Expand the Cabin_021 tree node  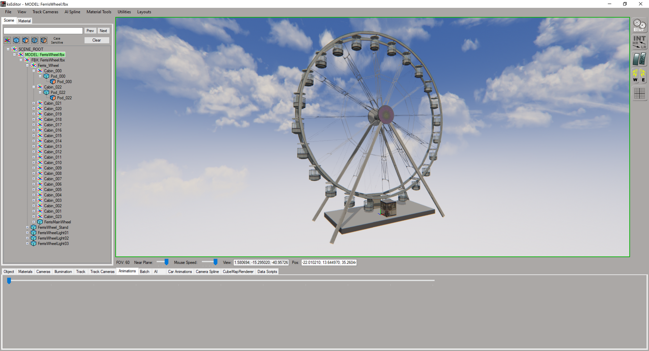click(34, 103)
